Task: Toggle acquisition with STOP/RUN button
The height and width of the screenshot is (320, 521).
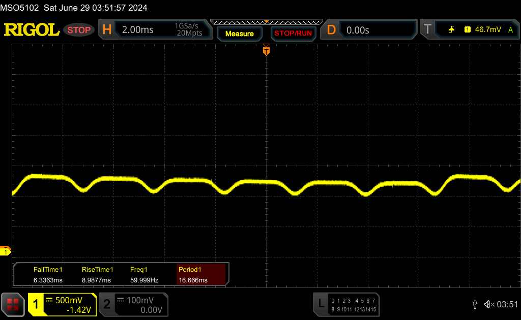Action: (293, 34)
